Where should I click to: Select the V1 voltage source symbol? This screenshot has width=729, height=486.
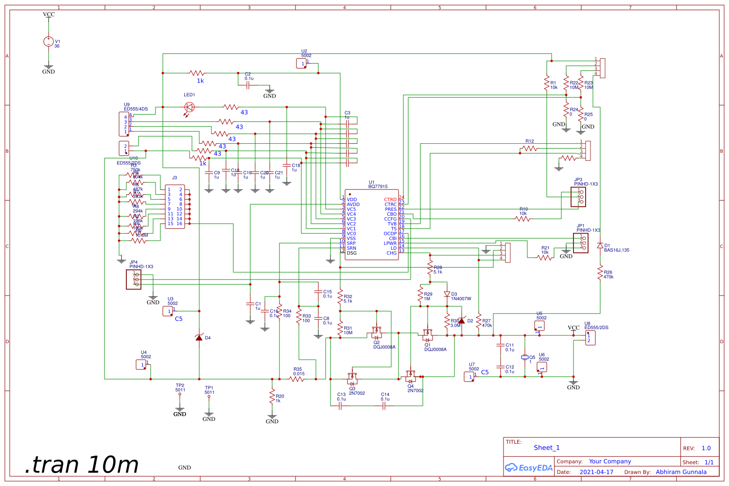[48, 41]
